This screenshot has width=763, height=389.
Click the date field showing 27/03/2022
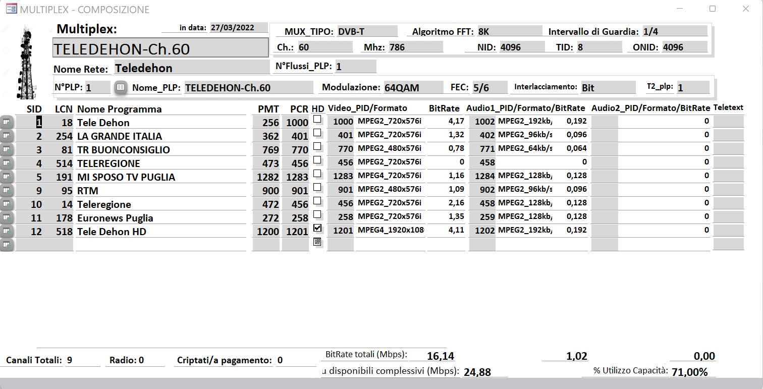[x=239, y=28]
